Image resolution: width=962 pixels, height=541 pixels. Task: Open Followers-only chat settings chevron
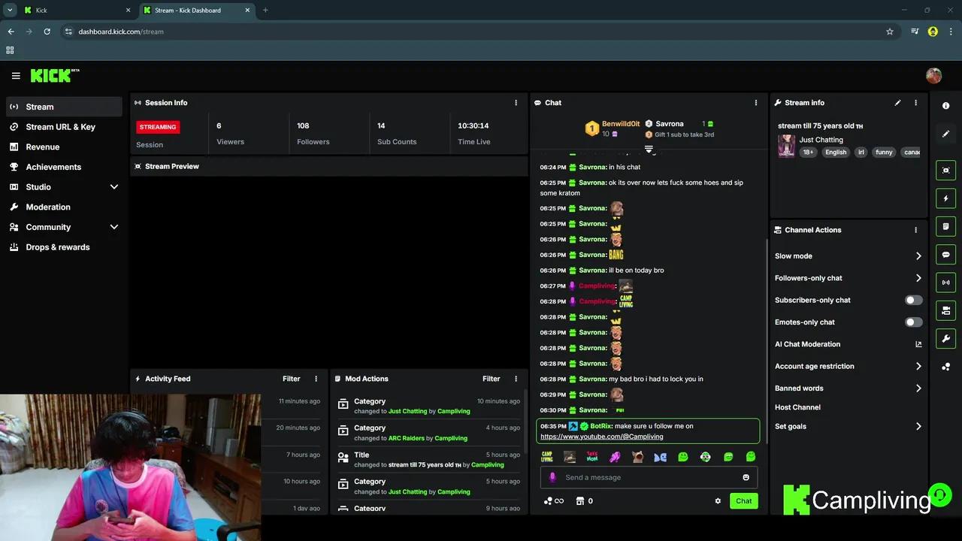918,278
